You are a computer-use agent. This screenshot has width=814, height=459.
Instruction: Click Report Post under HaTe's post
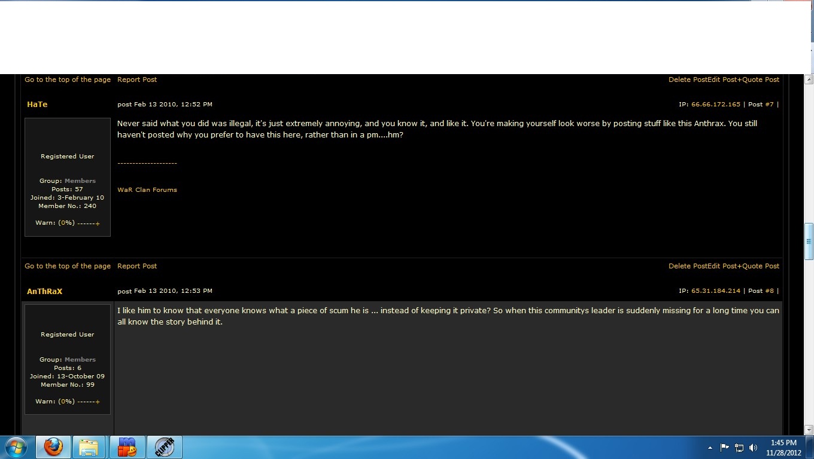click(x=137, y=266)
